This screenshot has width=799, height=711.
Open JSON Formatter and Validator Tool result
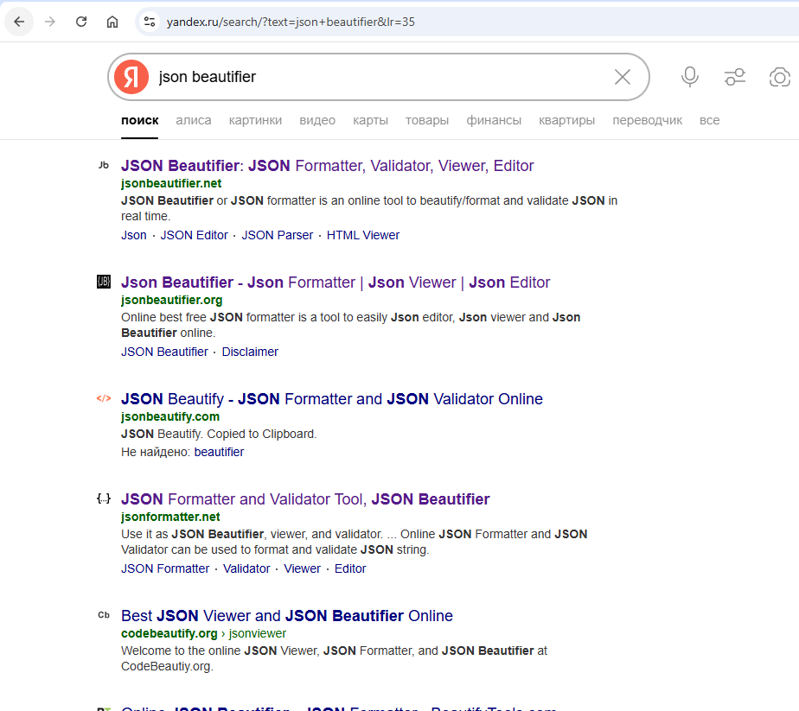click(305, 499)
